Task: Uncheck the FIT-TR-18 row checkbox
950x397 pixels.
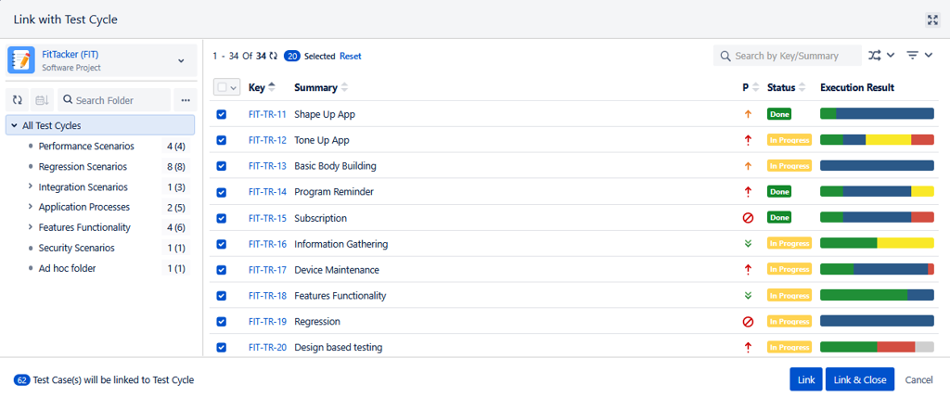Action: pos(221,295)
